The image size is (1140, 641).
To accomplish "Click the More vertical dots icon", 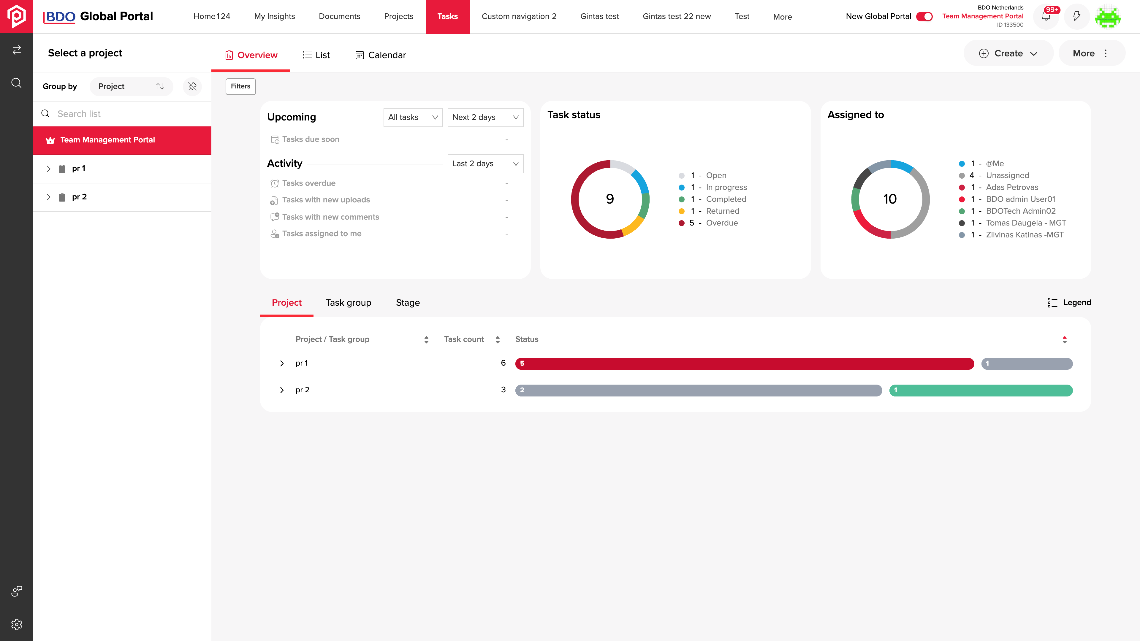I will pos(1106,53).
